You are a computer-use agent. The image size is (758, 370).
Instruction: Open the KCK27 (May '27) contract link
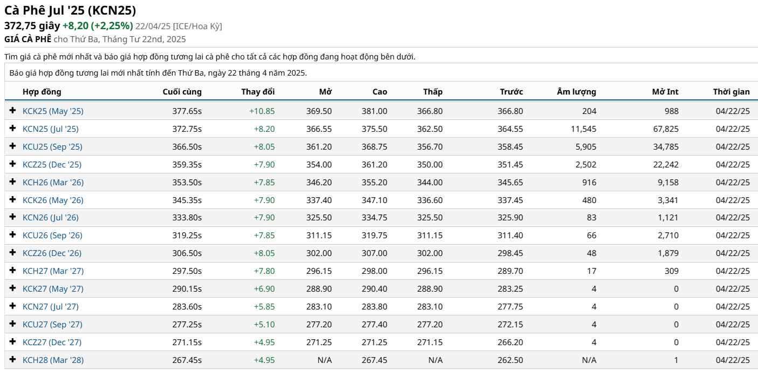click(x=53, y=289)
